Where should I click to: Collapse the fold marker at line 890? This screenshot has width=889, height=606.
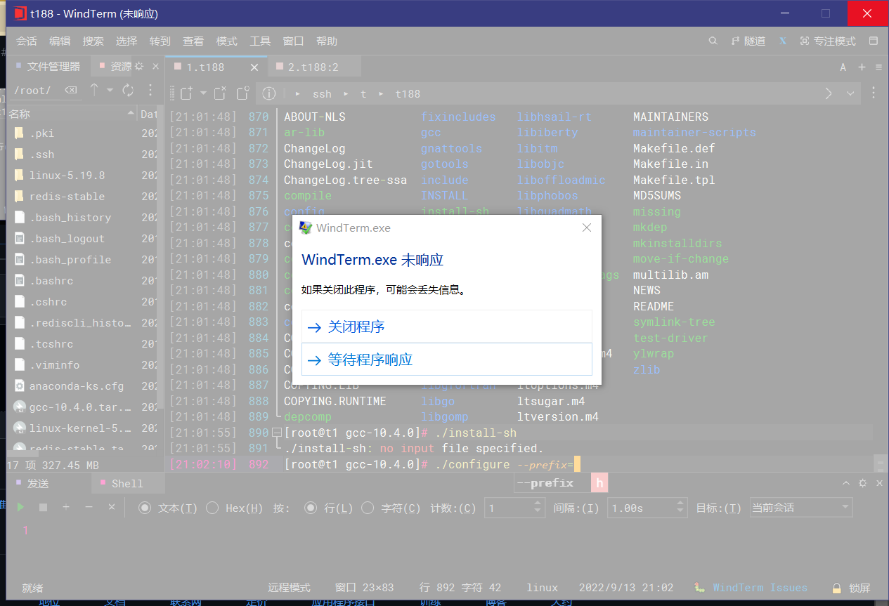point(277,433)
